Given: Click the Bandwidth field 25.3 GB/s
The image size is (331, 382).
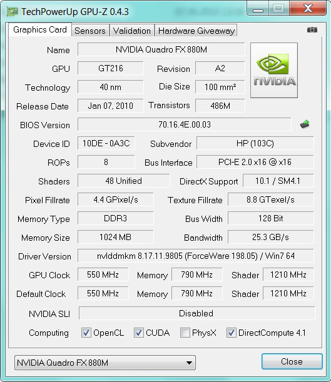Looking at the screenshot, I should pos(270,237).
